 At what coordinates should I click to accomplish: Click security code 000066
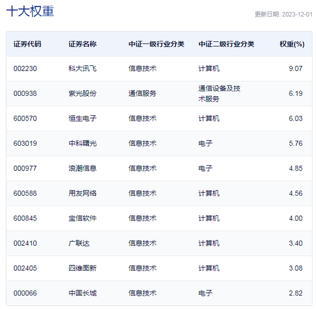point(25,293)
